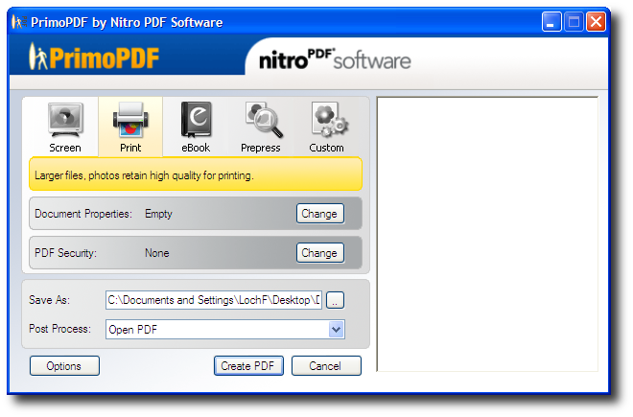Expand the Post Process dropdown arrow
This screenshot has height=417, width=633.
[x=337, y=330]
